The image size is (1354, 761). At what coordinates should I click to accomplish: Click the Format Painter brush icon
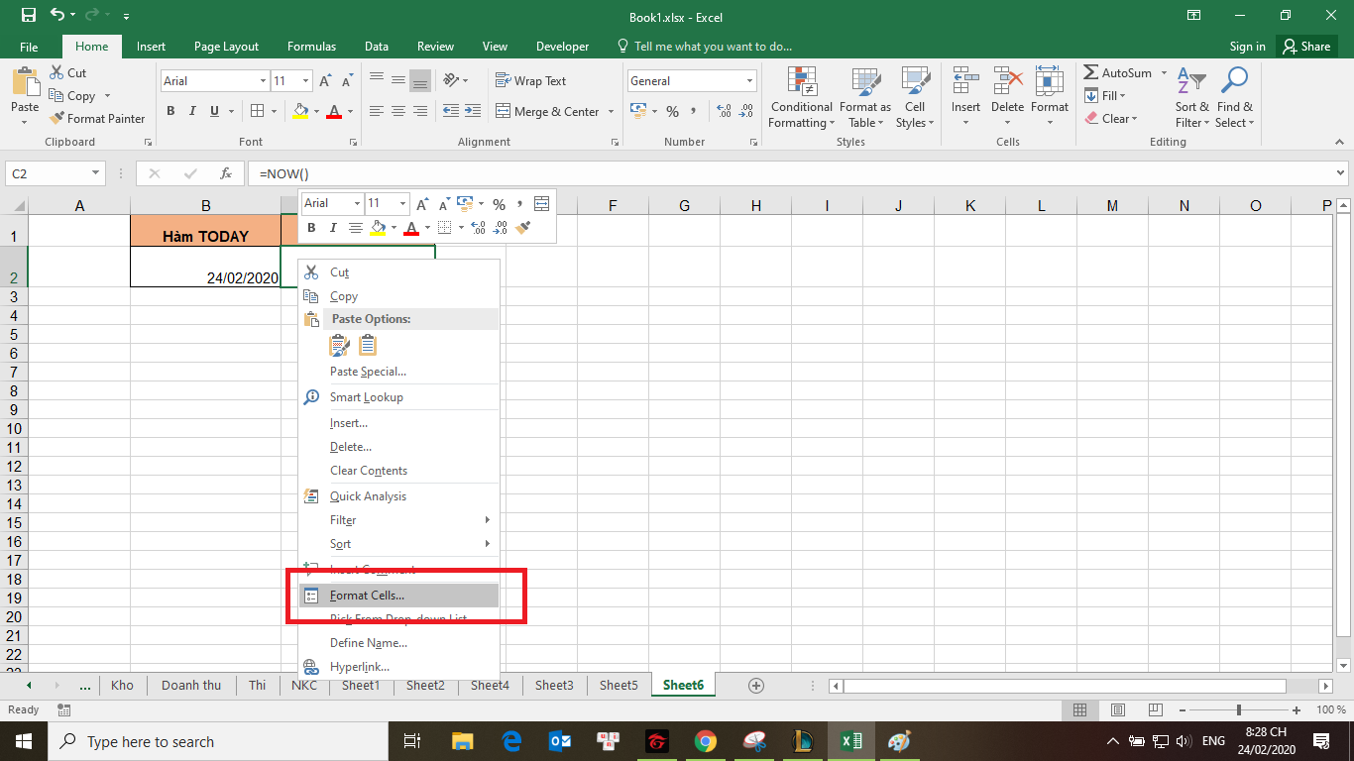click(x=56, y=119)
